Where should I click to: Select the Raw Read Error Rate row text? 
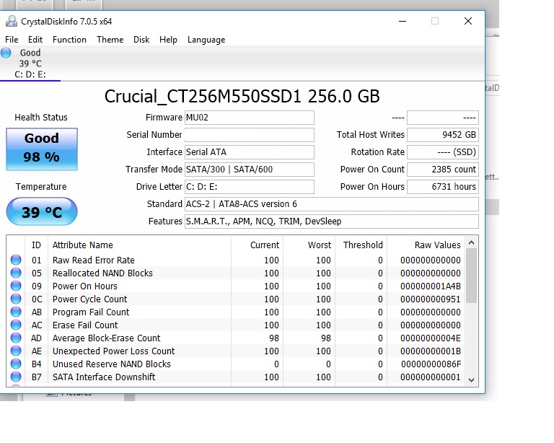pyautogui.click(x=94, y=260)
